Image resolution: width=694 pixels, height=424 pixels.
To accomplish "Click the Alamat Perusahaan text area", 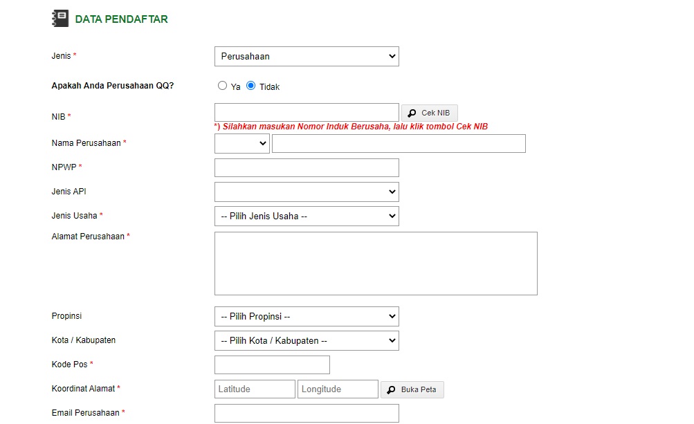I will [376, 264].
